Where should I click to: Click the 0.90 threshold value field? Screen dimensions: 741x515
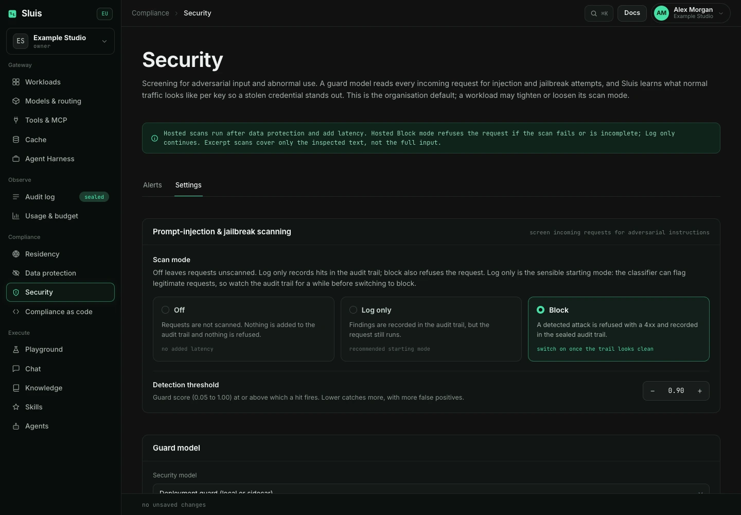[x=676, y=391]
